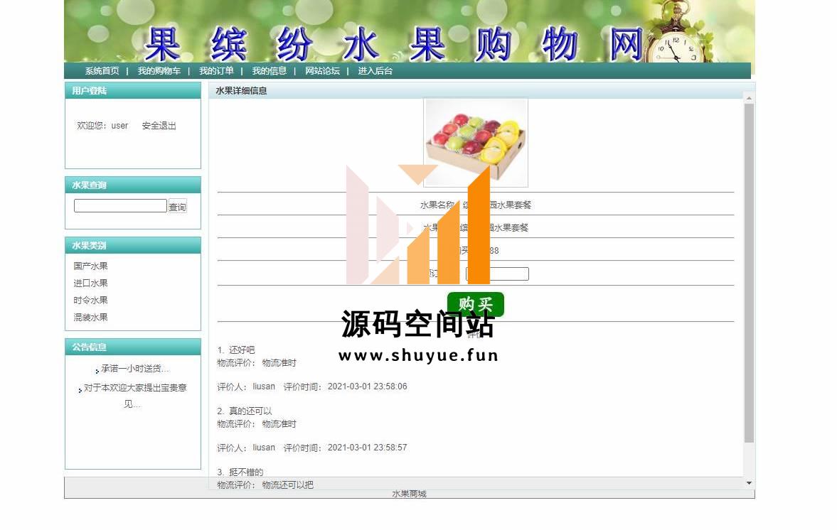Click the 水果详细信息 panel heading

click(x=241, y=91)
